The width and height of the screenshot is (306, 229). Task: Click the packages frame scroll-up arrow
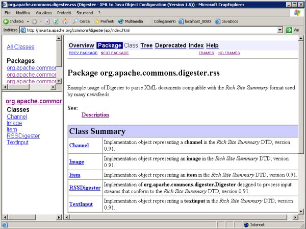[59, 38]
